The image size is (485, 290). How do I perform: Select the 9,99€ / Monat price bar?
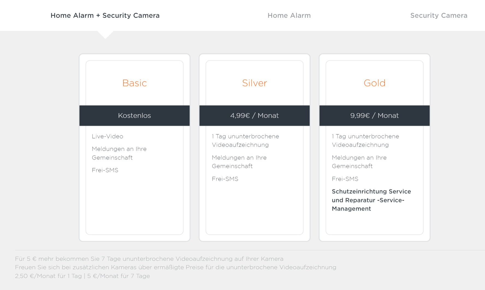[x=375, y=116]
